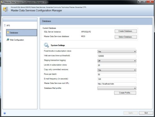This screenshot has height=117, width=155.
Task: Click the Web Configuration globe icon
Action: click(8, 40)
